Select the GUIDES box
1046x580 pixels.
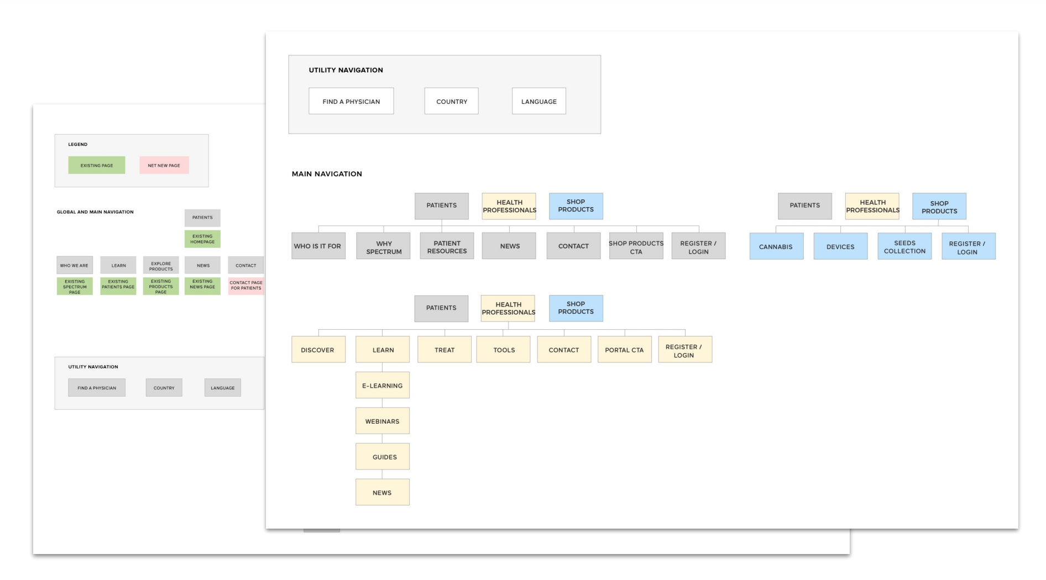[x=383, y=457]
